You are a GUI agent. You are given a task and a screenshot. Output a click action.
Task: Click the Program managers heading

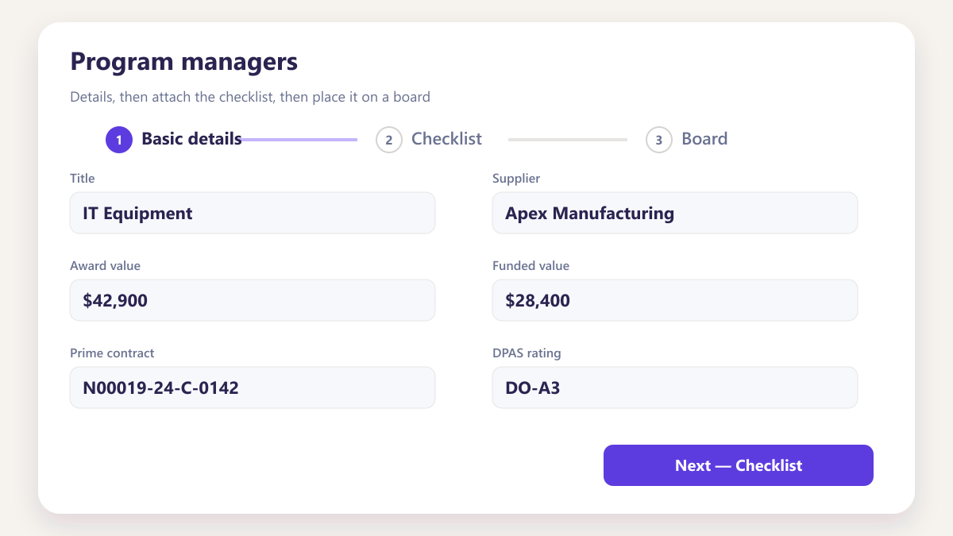tap(183, 61)
